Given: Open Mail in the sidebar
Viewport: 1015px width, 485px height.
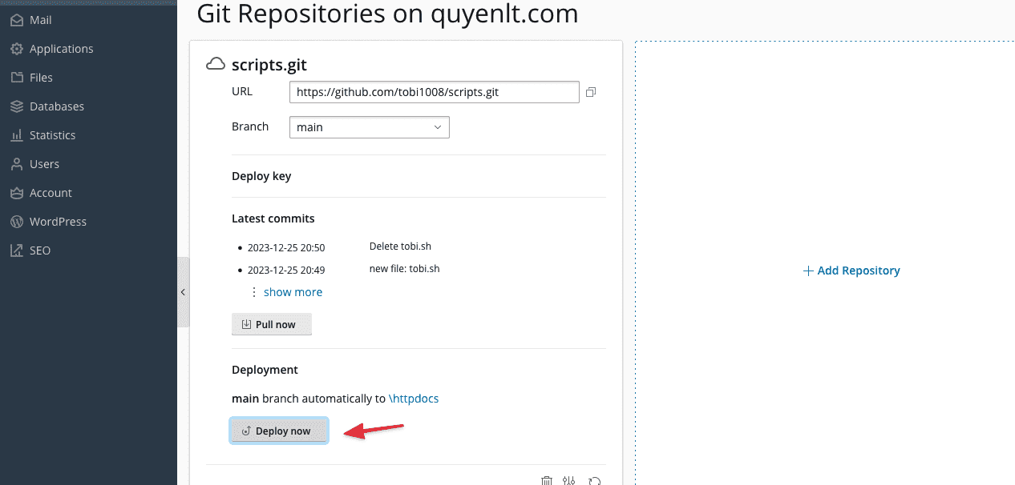Looking at the screenshot, I should click(40, 20).
